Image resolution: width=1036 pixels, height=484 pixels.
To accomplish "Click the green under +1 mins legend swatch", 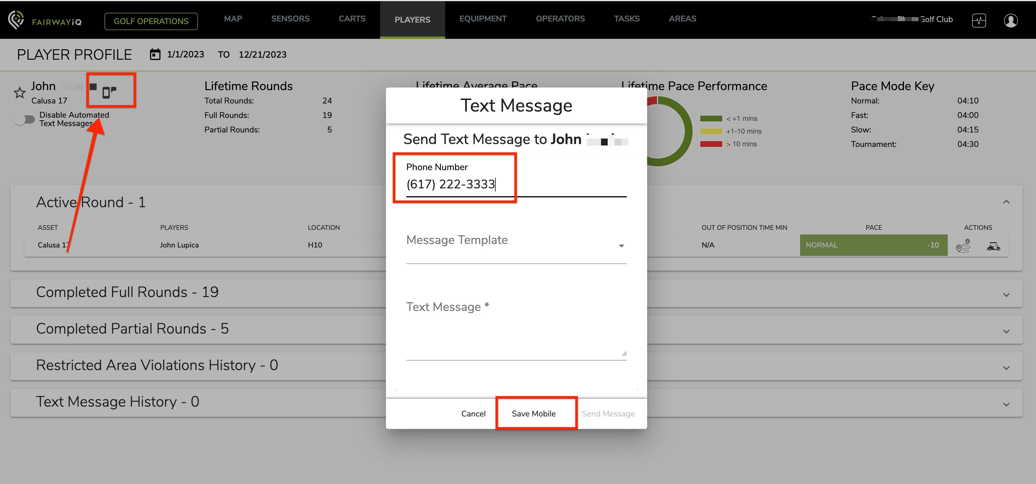I will 711,119.
